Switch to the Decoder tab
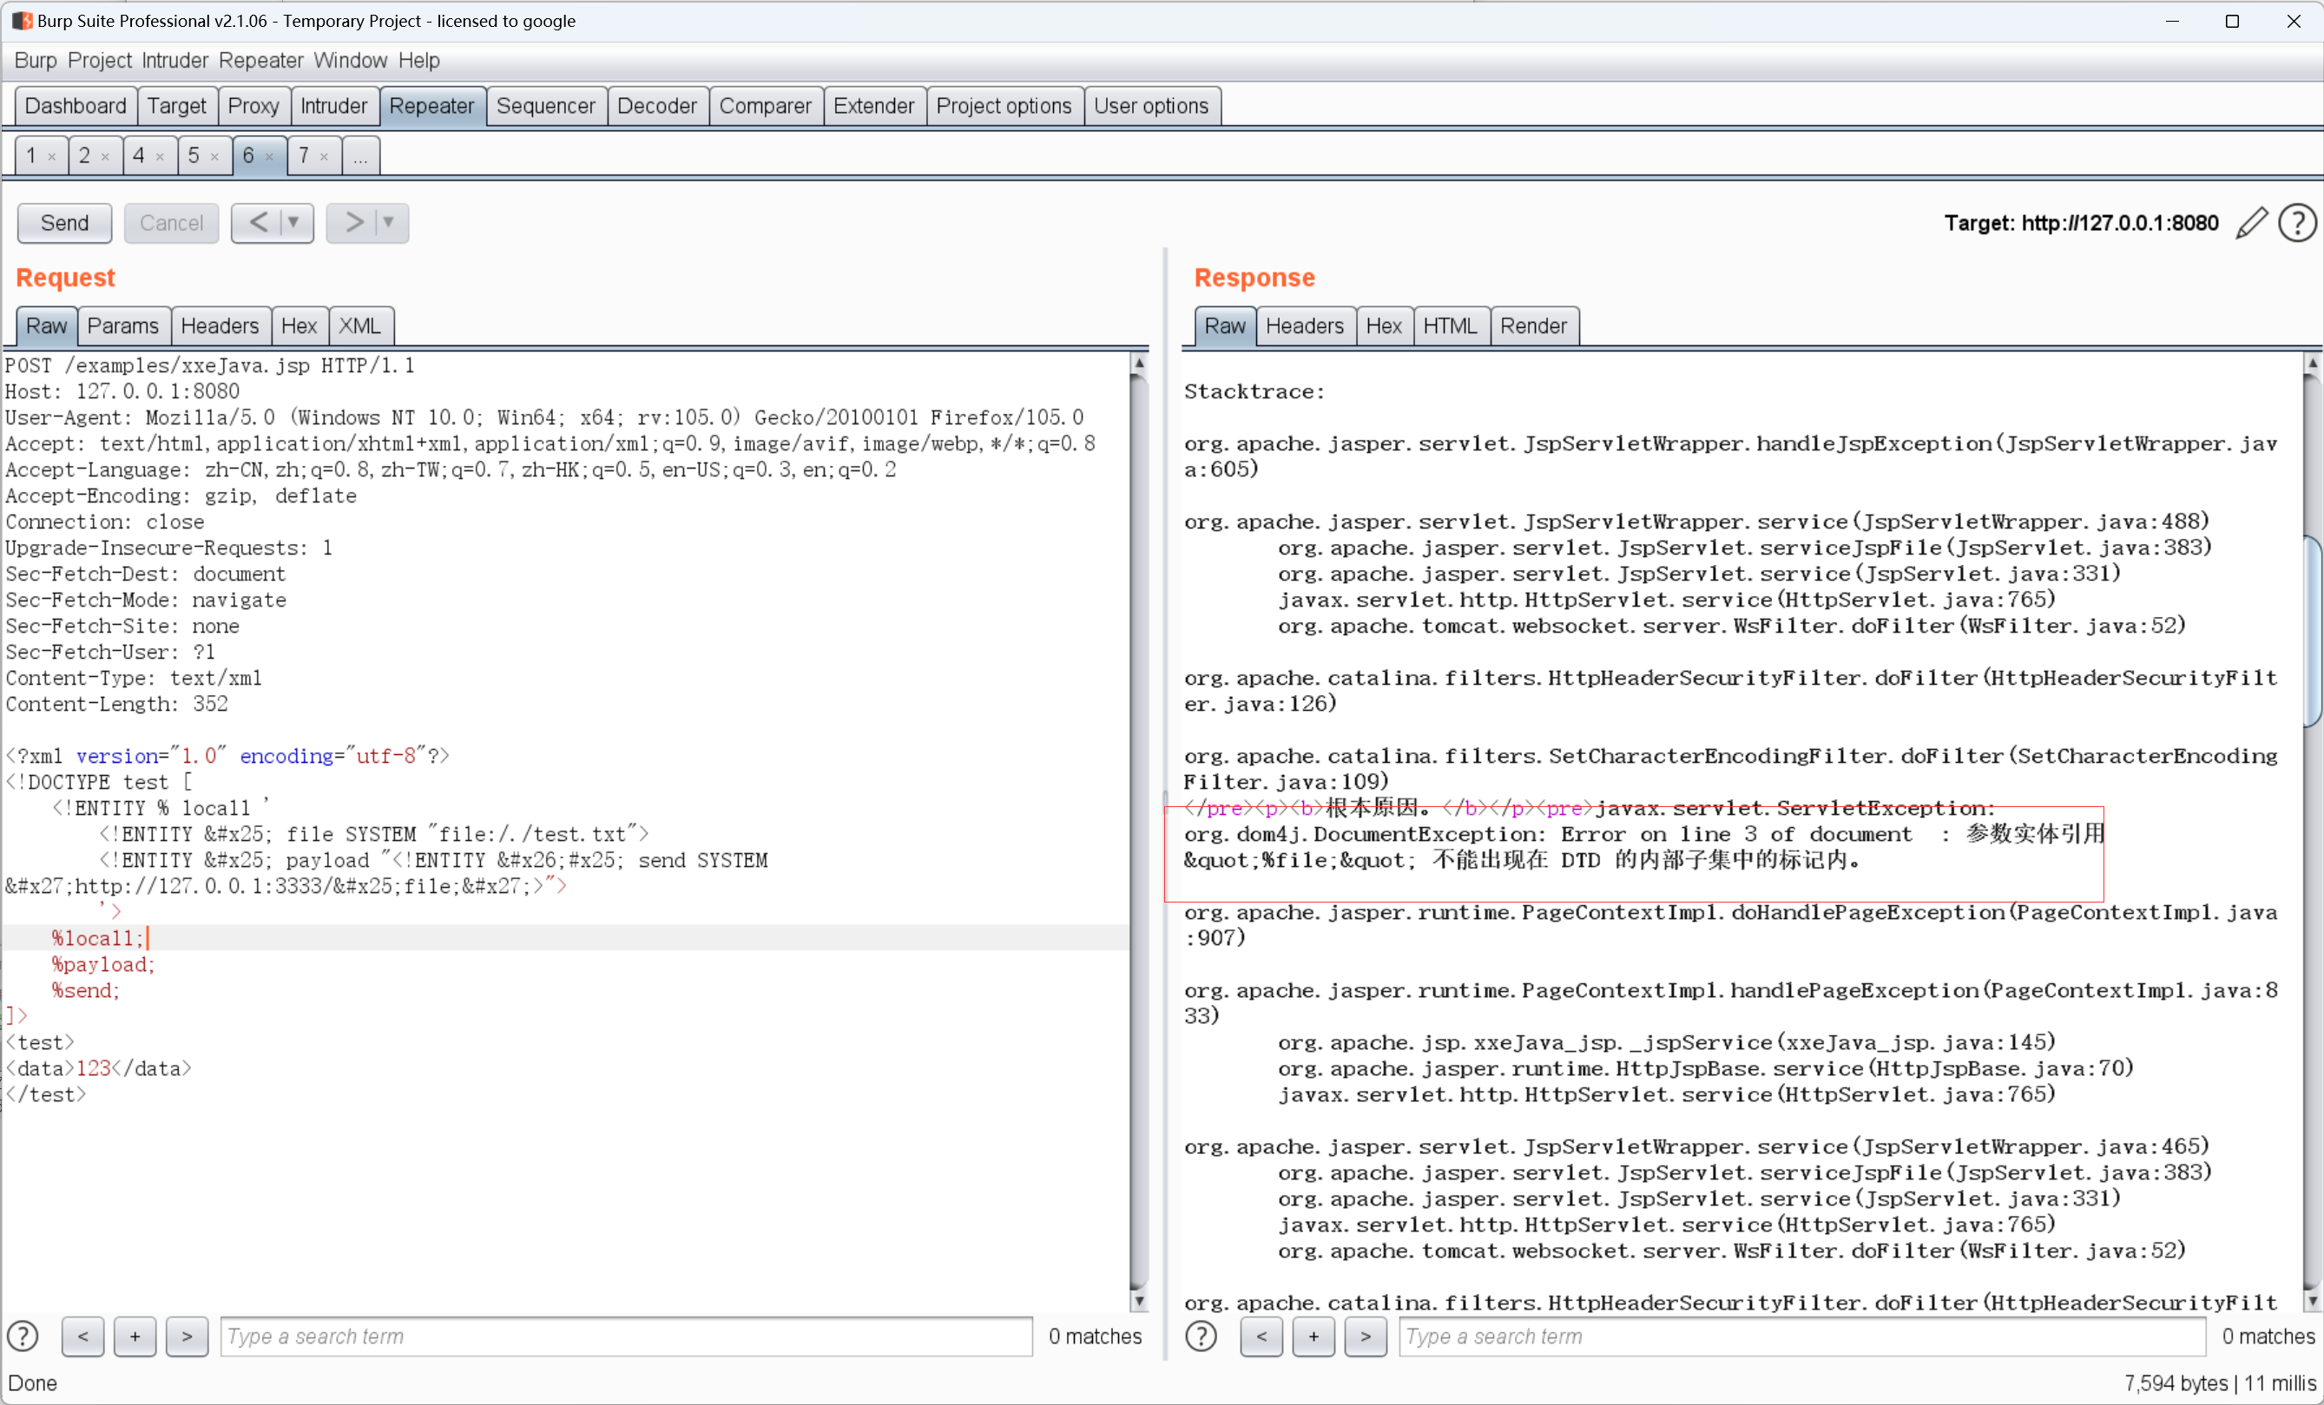The height and width of the screenshot is (1405, 2324). point(656,106)
